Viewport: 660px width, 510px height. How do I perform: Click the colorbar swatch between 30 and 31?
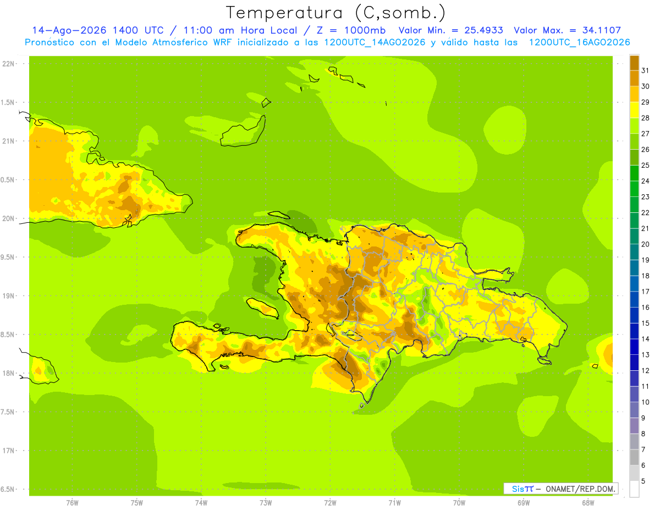click(x=634, y=78)
